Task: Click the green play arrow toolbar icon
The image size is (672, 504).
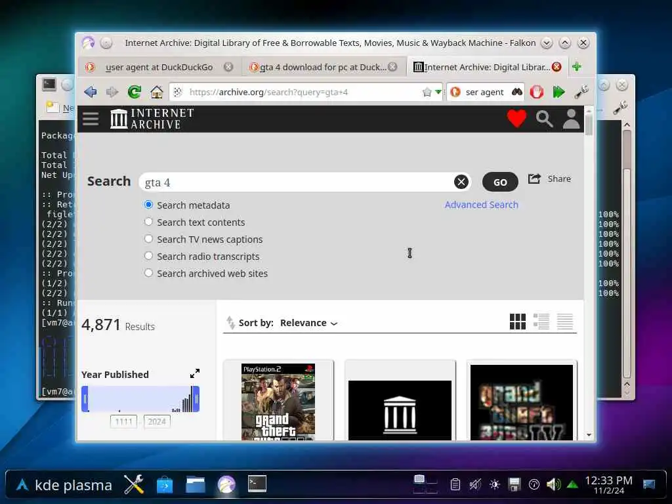Action: pos(558,92)
